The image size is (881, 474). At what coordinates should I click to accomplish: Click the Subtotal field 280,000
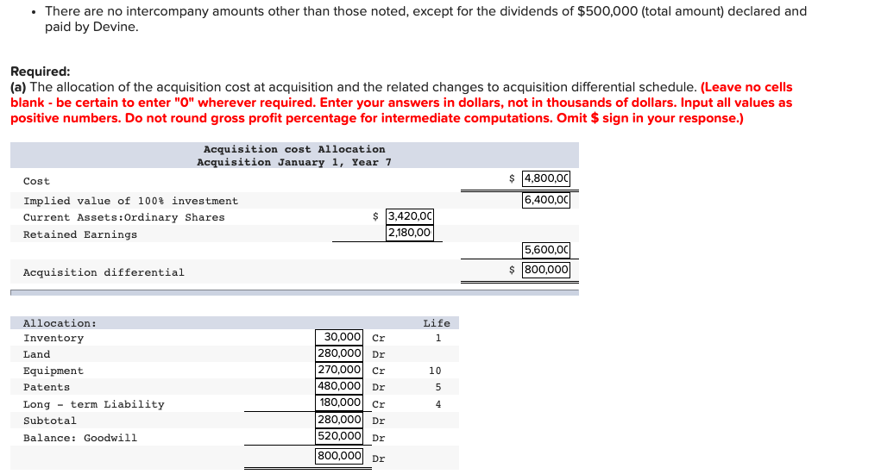click(x=339, y=419)
